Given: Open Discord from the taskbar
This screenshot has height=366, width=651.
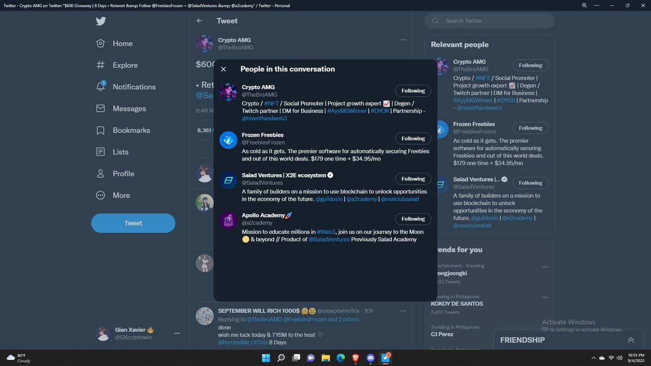Looking at the screenshot, I should click(x=371, y=358).
